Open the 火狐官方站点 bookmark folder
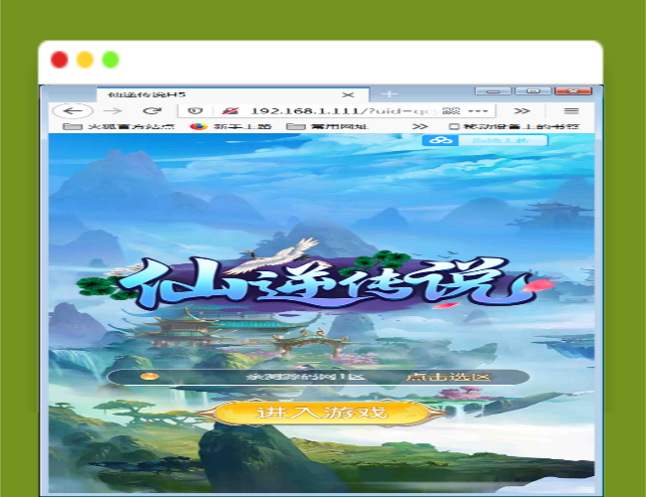Screen dimensions: 646x497 click(118, 126)
